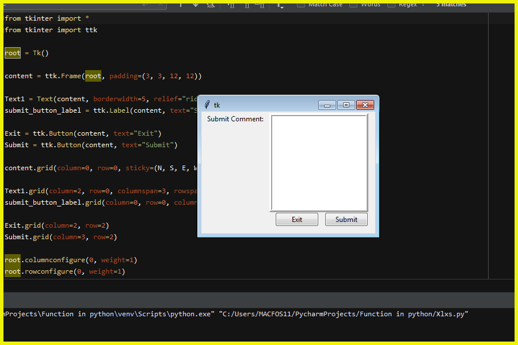This screenshot has width=518, height=345.
Task: Click the Submit button in tk window
Action: pos(346,220)
